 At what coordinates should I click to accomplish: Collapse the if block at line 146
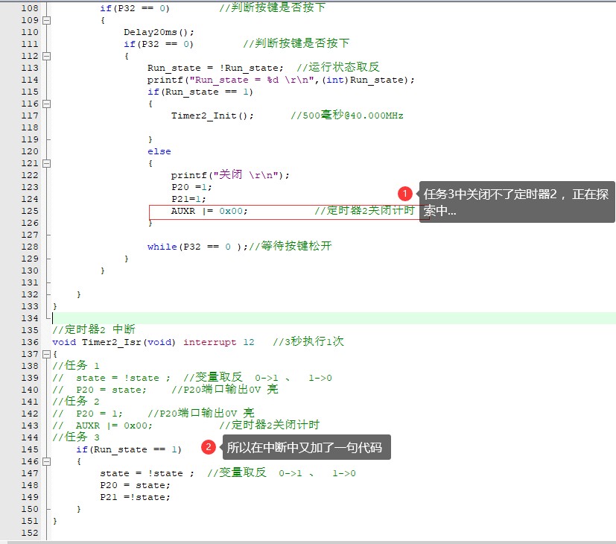click(x=46, y=461)
